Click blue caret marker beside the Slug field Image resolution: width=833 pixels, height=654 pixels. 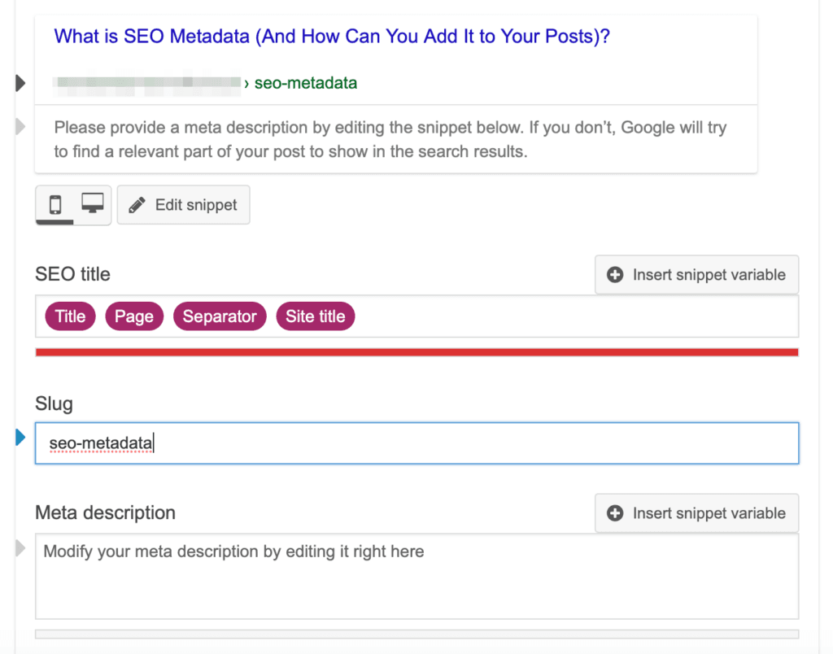click(20, 438)
